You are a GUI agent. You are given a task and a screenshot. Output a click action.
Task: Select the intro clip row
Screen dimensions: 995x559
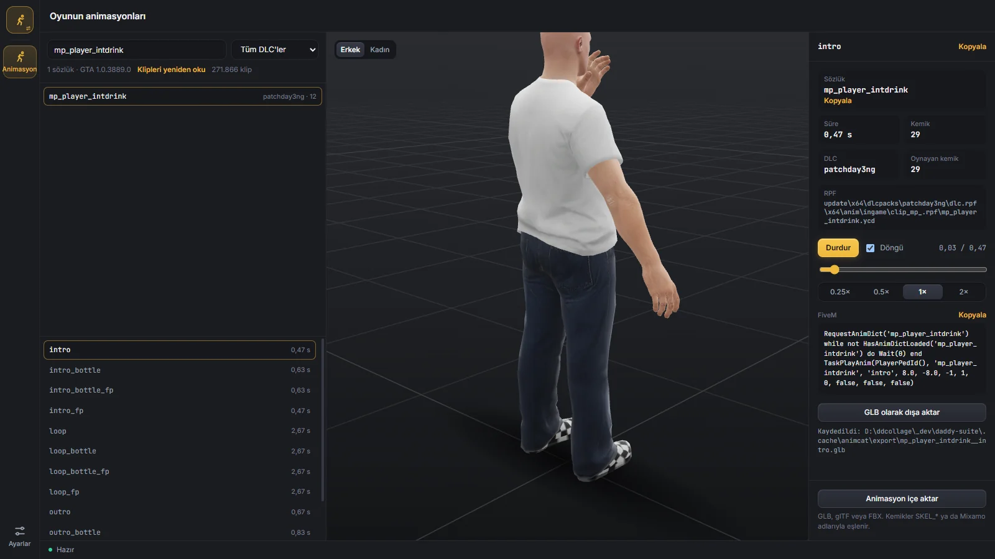coord(180,350)
